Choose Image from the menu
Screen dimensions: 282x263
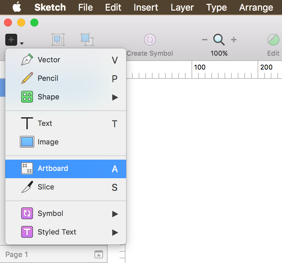66,142
